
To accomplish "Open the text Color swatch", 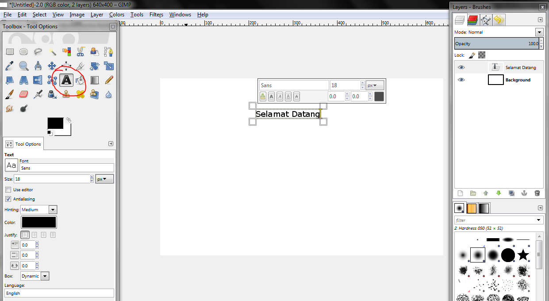I will [x=38, y=221].
